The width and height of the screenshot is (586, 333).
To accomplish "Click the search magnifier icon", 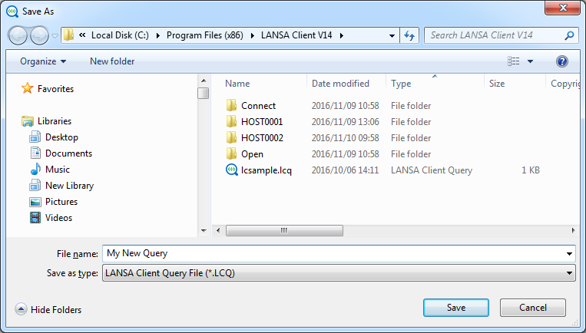I will coord(569,35).
